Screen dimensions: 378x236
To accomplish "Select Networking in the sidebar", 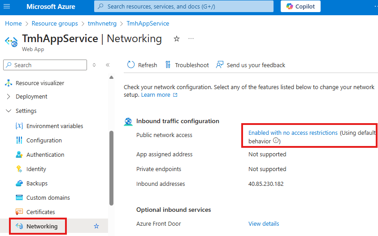I will click(42, 226).
